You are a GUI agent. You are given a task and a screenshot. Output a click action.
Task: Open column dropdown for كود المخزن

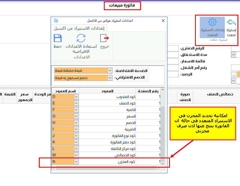coord(76,161)
